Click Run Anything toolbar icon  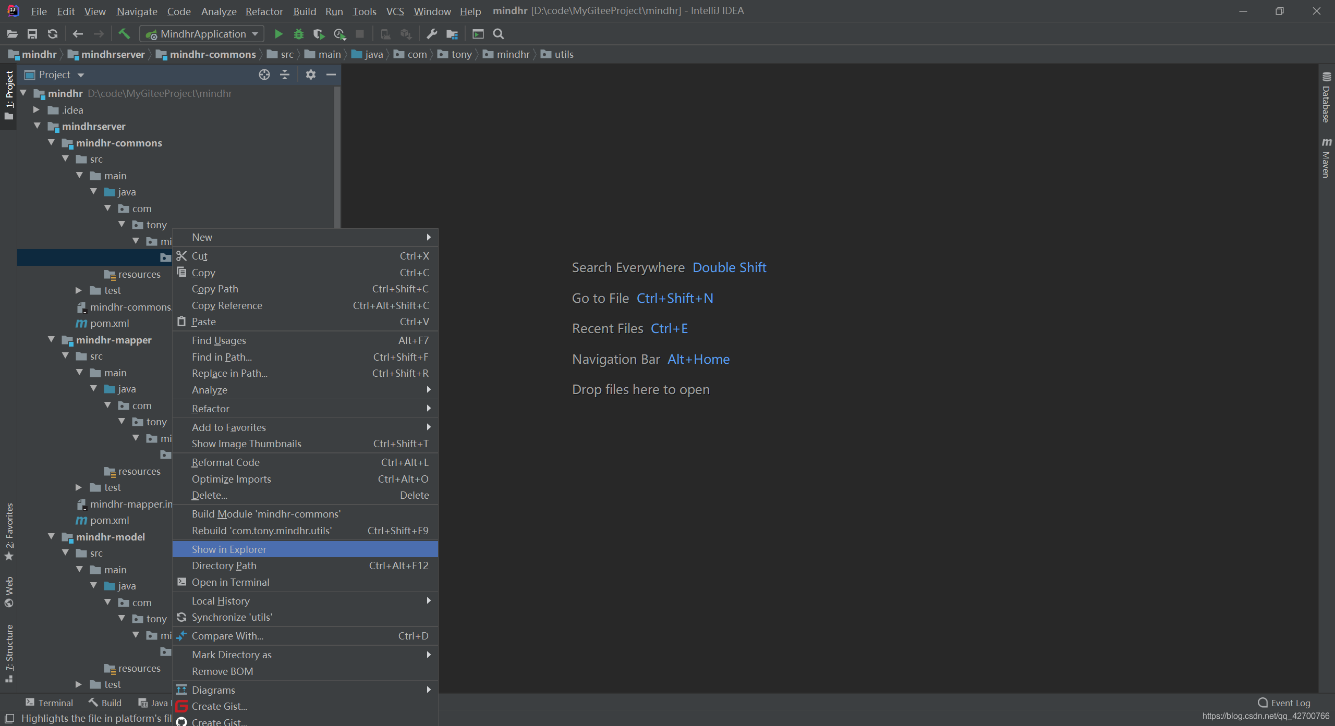[478, 34]
